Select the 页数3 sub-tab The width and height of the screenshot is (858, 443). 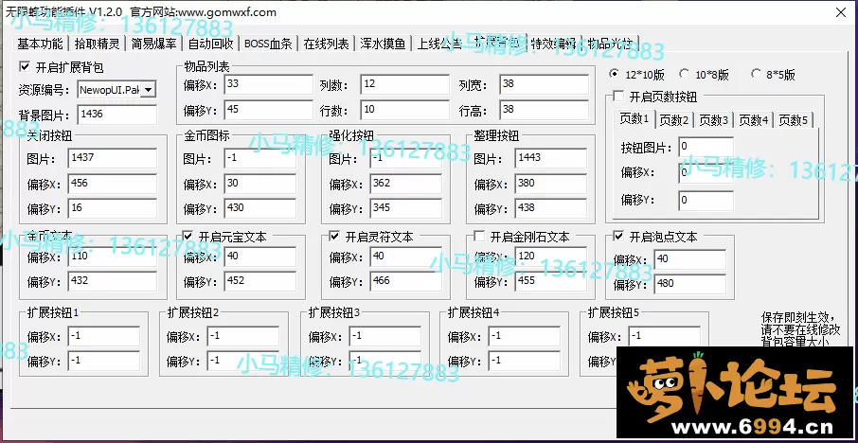click(x=713, y=120)
